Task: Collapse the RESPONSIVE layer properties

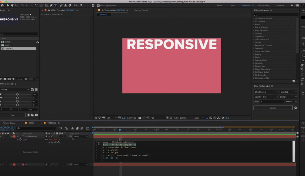Action: point(12,136)
